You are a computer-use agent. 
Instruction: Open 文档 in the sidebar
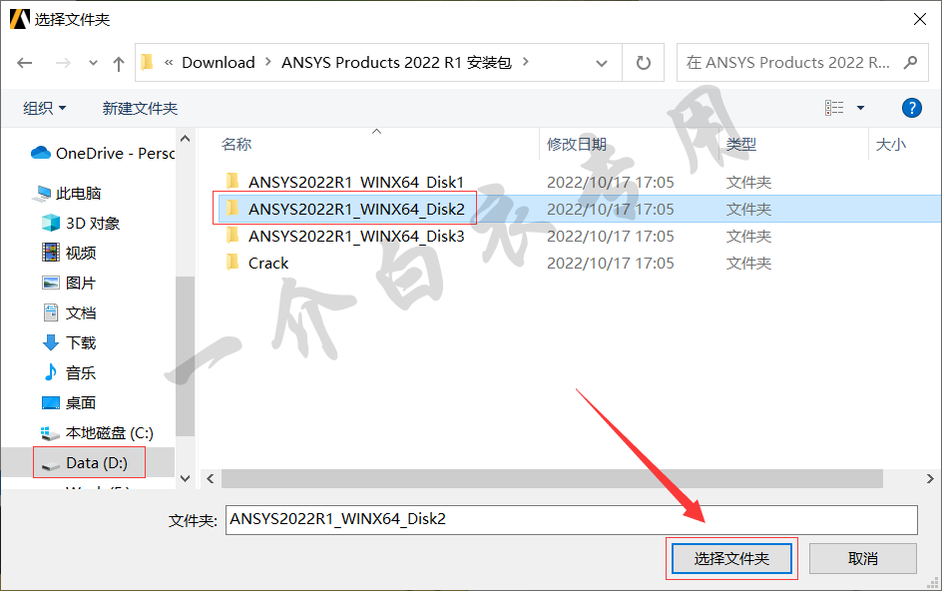(70, 312)
